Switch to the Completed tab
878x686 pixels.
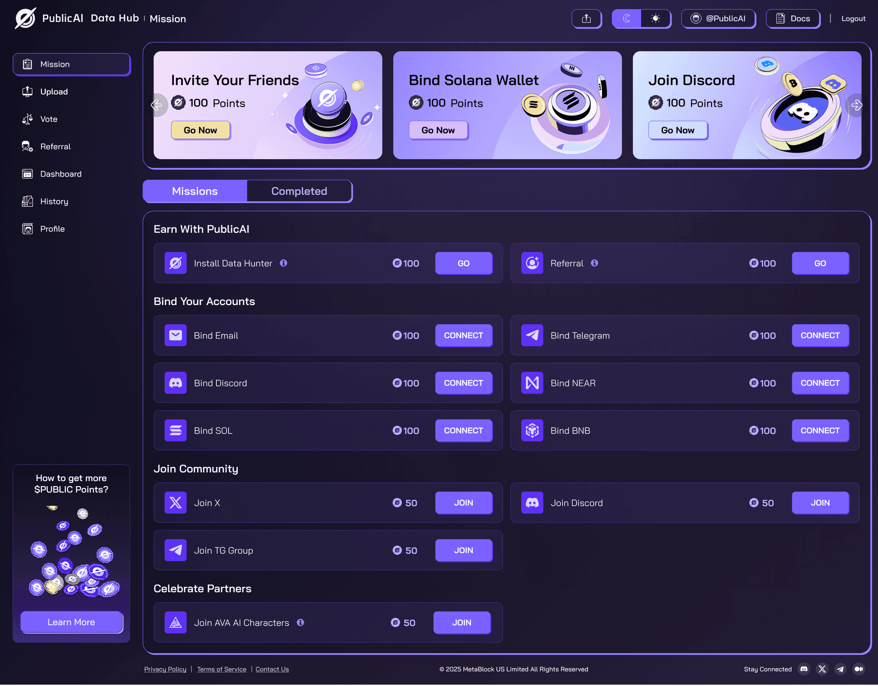[x=300, y=191]
